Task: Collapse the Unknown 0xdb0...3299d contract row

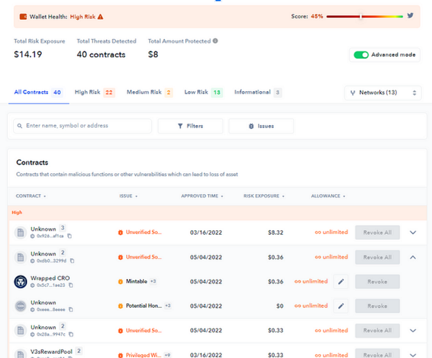Action: (413, 257)
